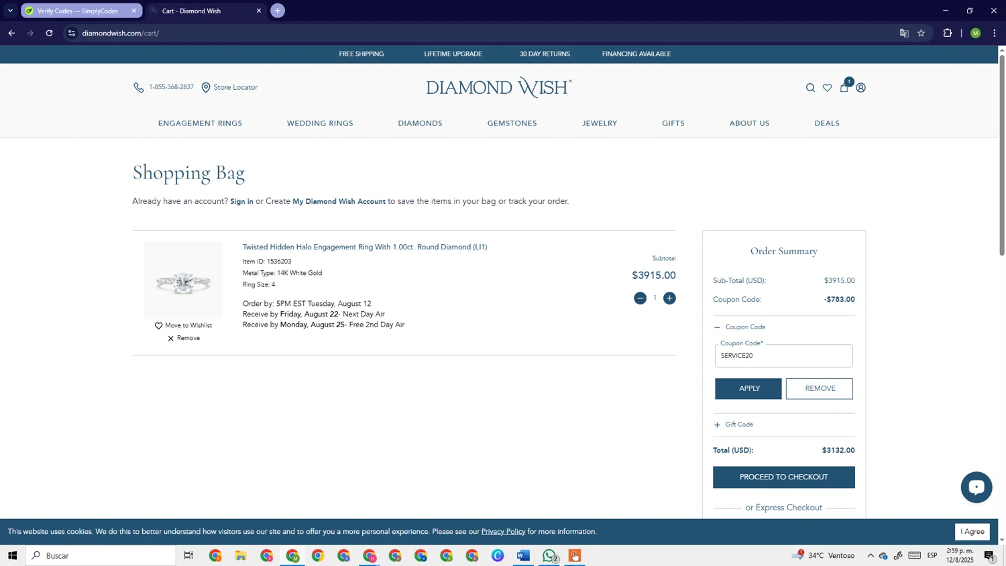This screenshot has width=1006, height=566.
Task: Click the Diamond Wish logo
Action: [x=499, y=88]
